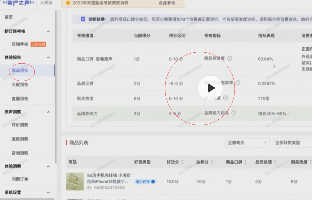Screen dimensions: 312x200
Task: Sort product list by 品质反馈
Action: coord(275,162)
